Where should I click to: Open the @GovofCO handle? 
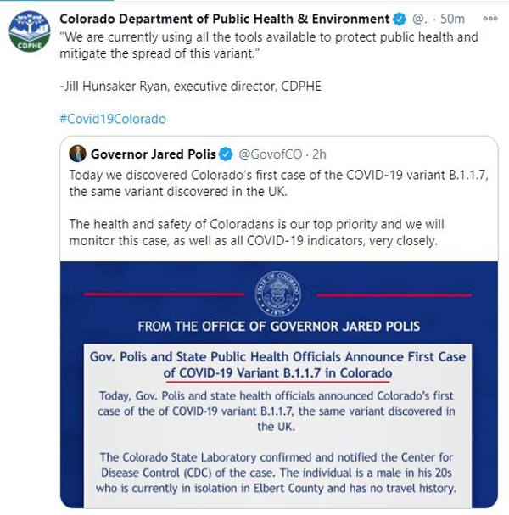271,154
